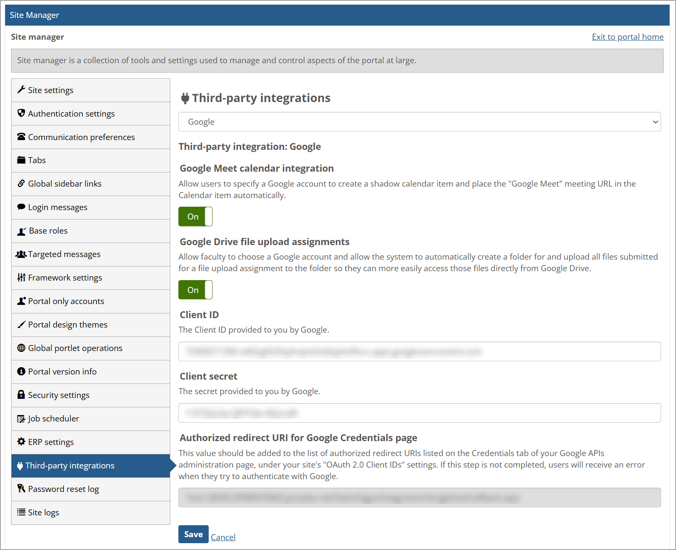Click the edit icon for Job scheduler
Viewport: 676px width, 550px height.
(21, 419)
